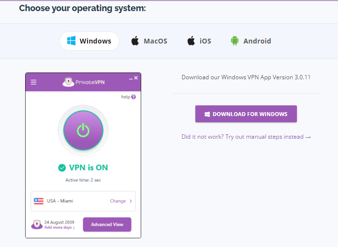Expand server list via Change chevron
The image size is (338, 247).
(131, 201)
